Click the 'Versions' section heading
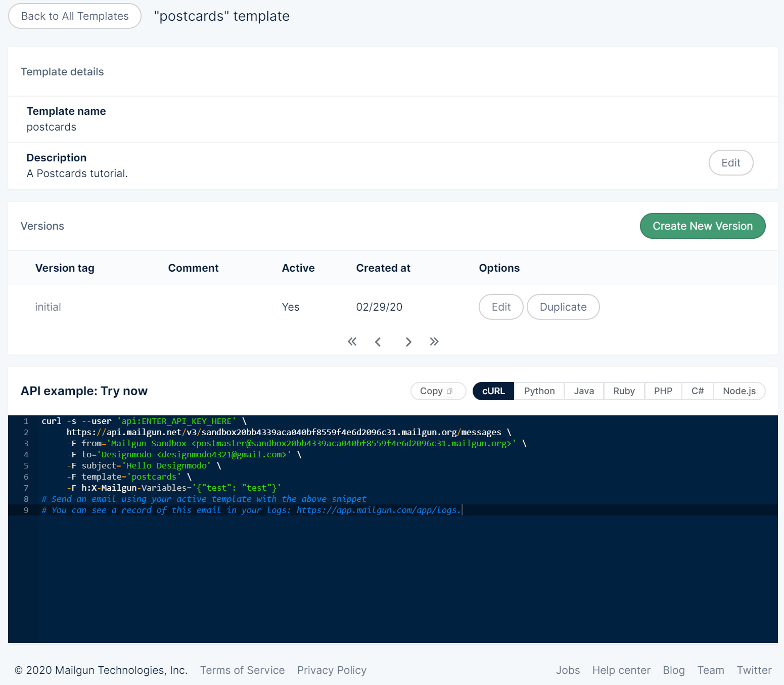This screenshot has height=685, width=784. pyautogui.click(x=42, y=226)
